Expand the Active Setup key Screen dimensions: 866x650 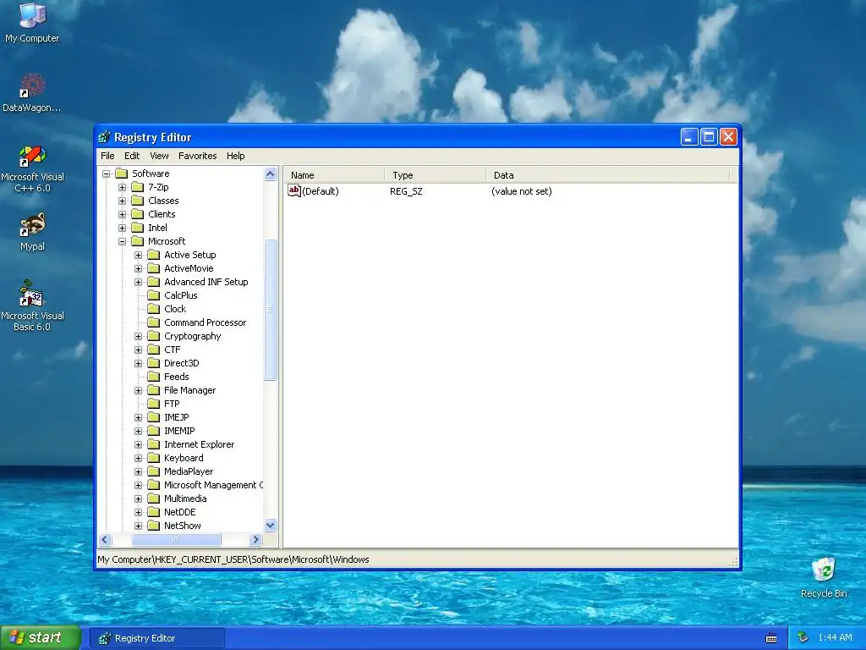pos(138,256)
